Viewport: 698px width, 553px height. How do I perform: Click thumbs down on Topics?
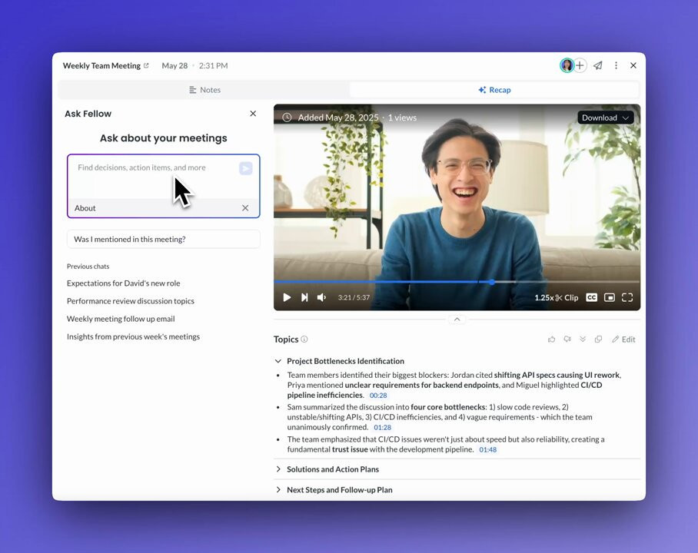click(567, 339)
